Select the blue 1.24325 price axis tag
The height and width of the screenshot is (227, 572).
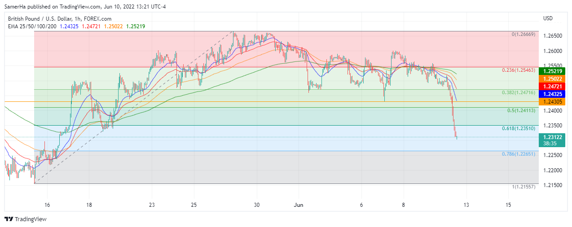(x=552, y=94)
